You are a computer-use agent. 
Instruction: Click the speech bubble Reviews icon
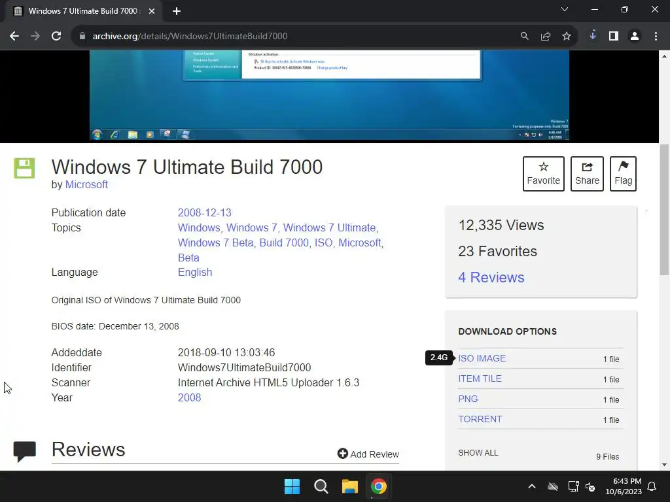[24, 452]
